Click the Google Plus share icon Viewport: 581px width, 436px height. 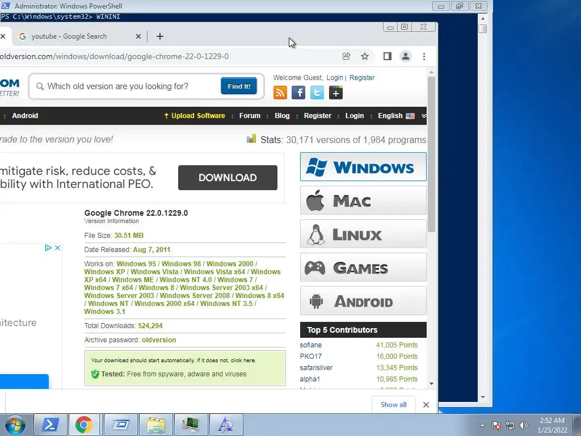[336, 93]
